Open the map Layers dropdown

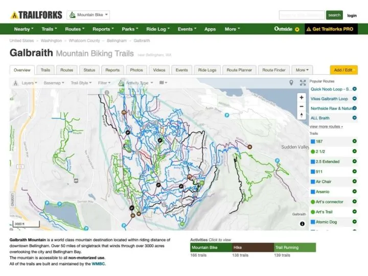(x=29, y=83)
